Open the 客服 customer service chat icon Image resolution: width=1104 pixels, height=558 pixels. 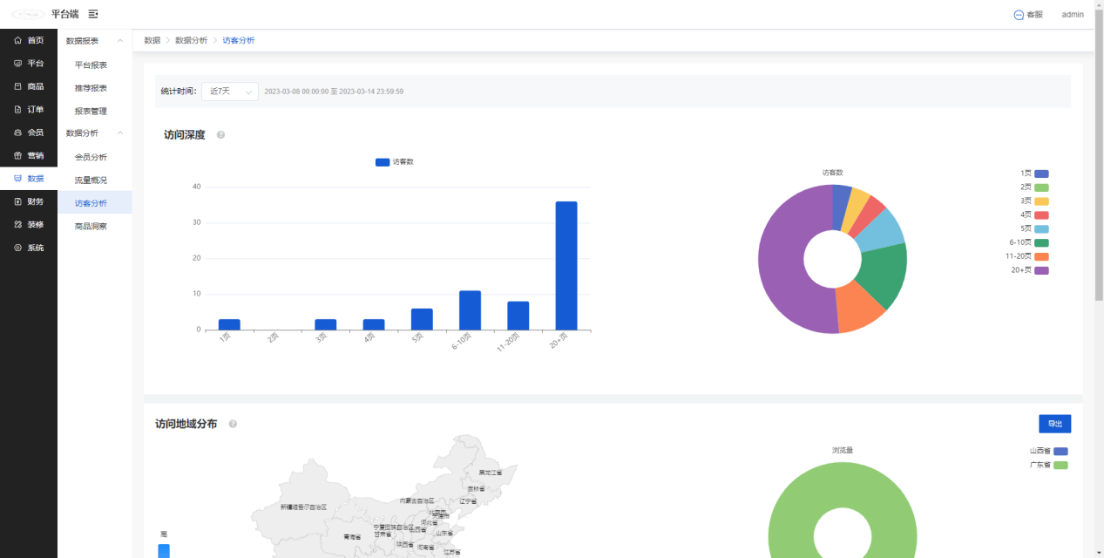coord(1028,15)
